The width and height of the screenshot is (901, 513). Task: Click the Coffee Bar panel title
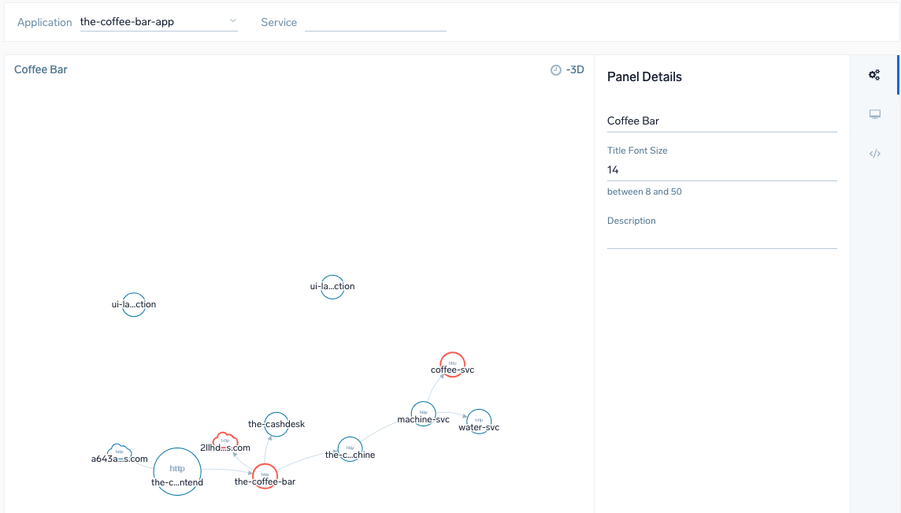(x=40, y=69)
